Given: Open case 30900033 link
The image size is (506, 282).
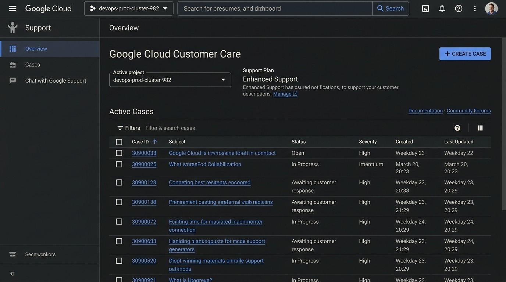Looking at the screenshot, I should click(144, 153).
